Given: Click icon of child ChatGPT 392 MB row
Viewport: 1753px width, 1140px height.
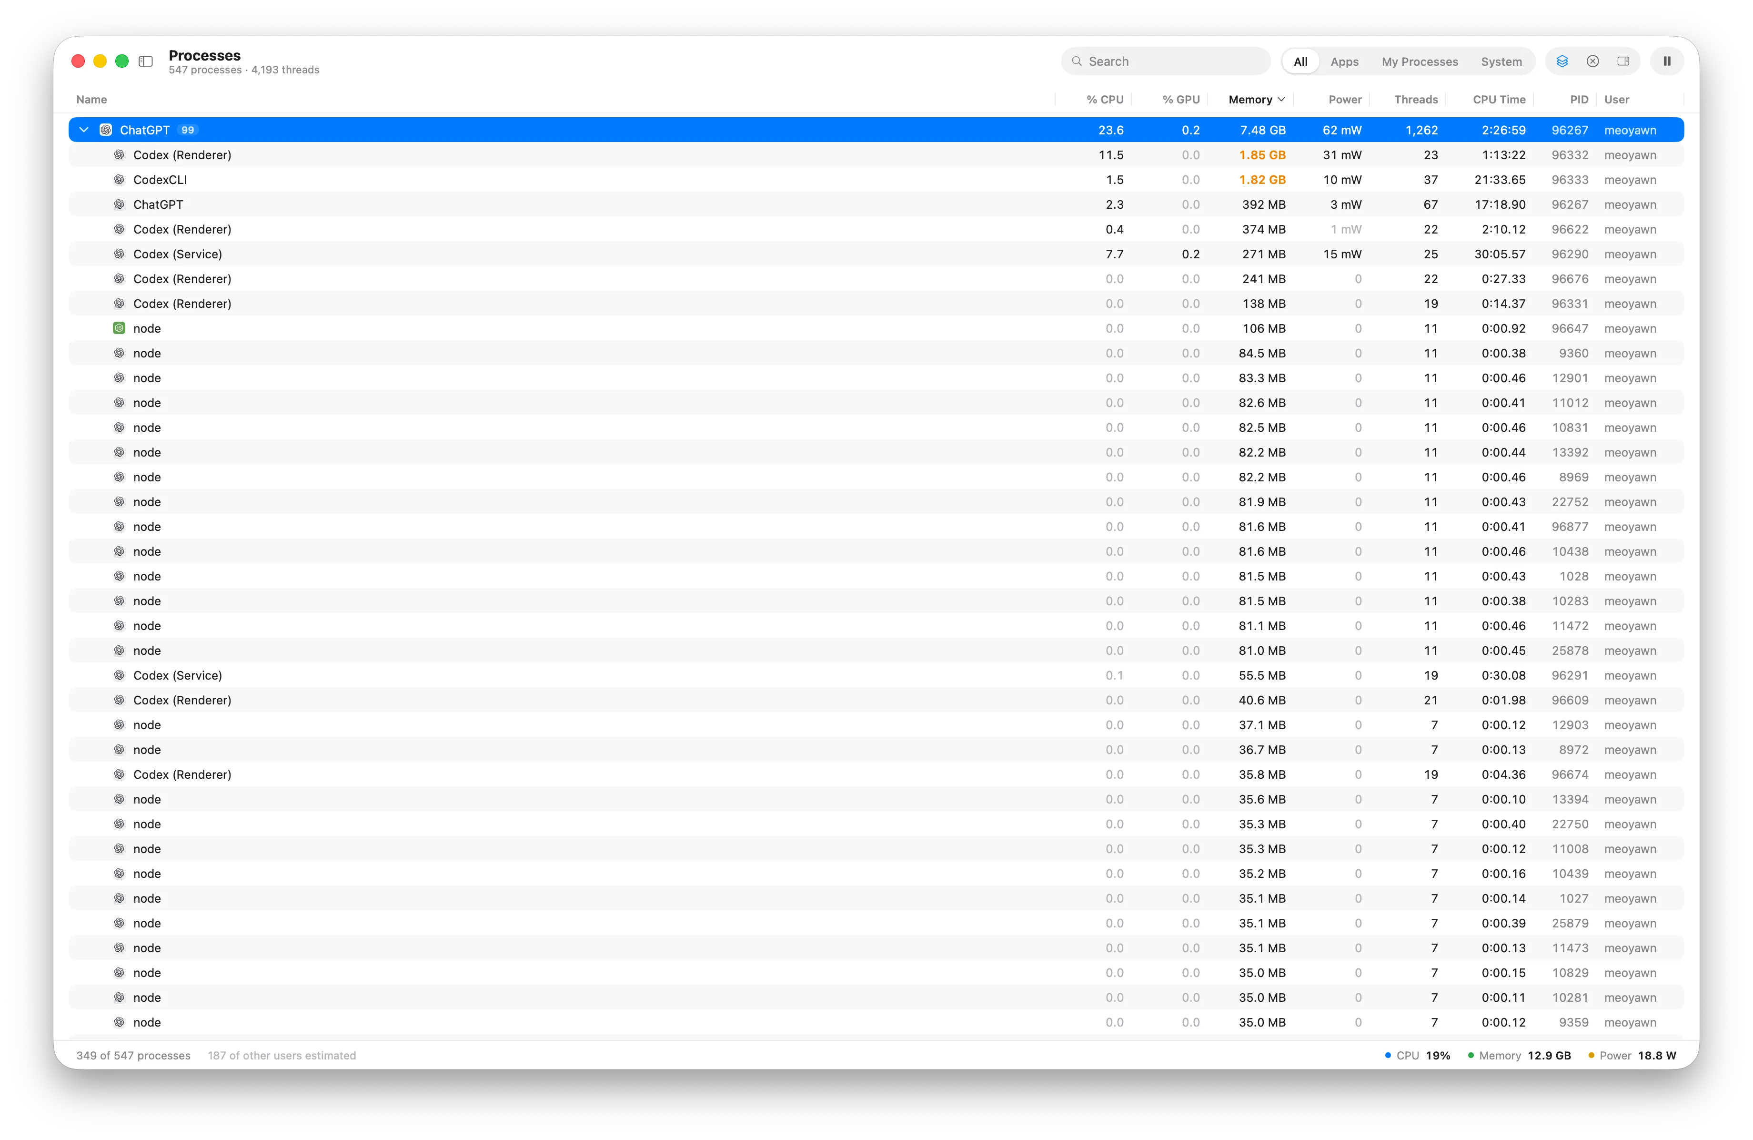Looking at the screenshot, I should click(x=119, y=204).
